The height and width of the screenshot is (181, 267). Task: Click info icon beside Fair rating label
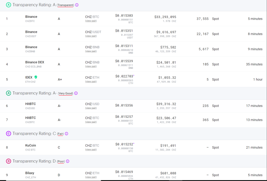(x=67, y=134)
